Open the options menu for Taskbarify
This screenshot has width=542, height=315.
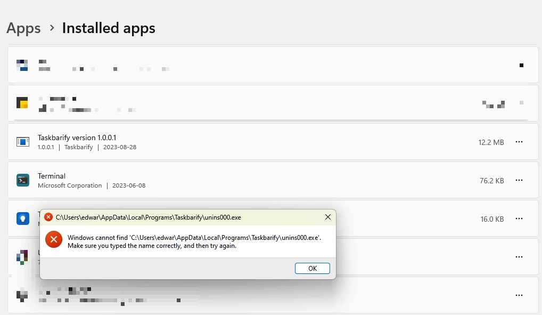[x=519, y=142]
